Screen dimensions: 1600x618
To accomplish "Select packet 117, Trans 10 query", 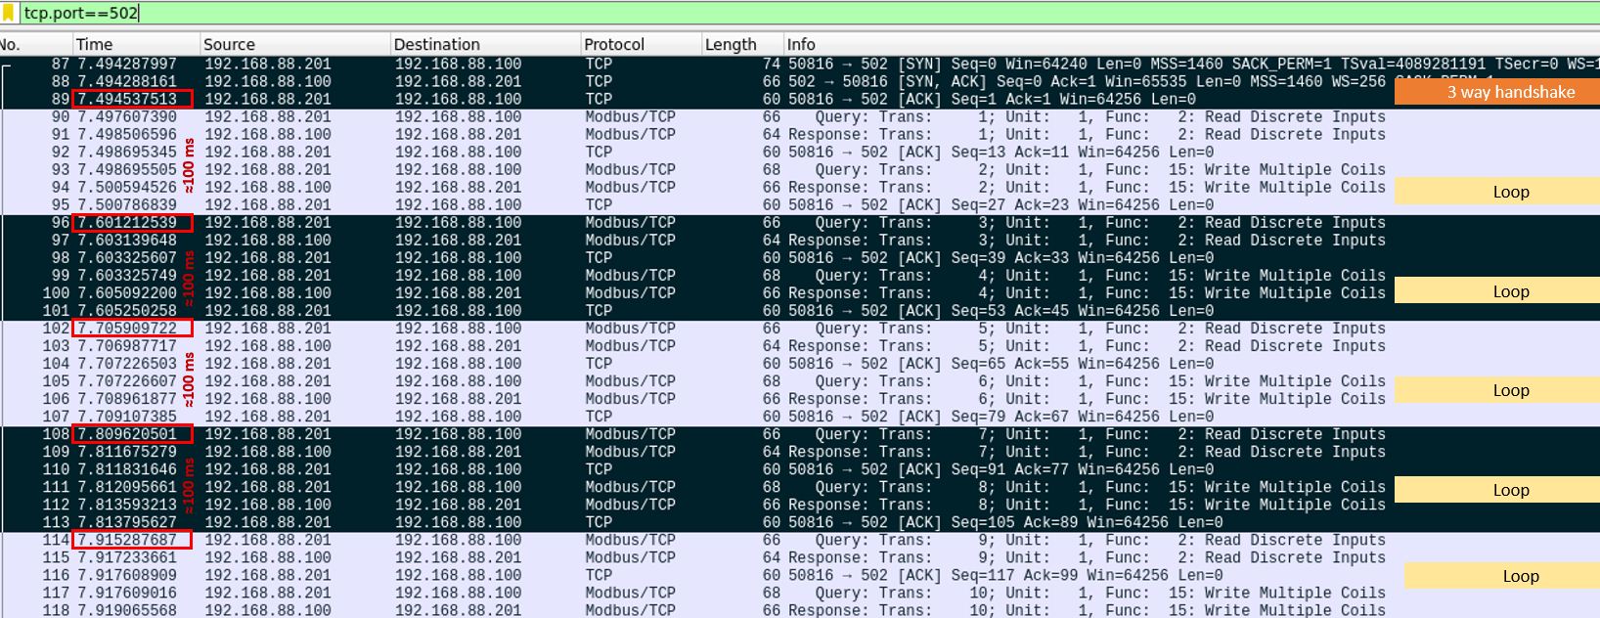I will pos(800,593).
